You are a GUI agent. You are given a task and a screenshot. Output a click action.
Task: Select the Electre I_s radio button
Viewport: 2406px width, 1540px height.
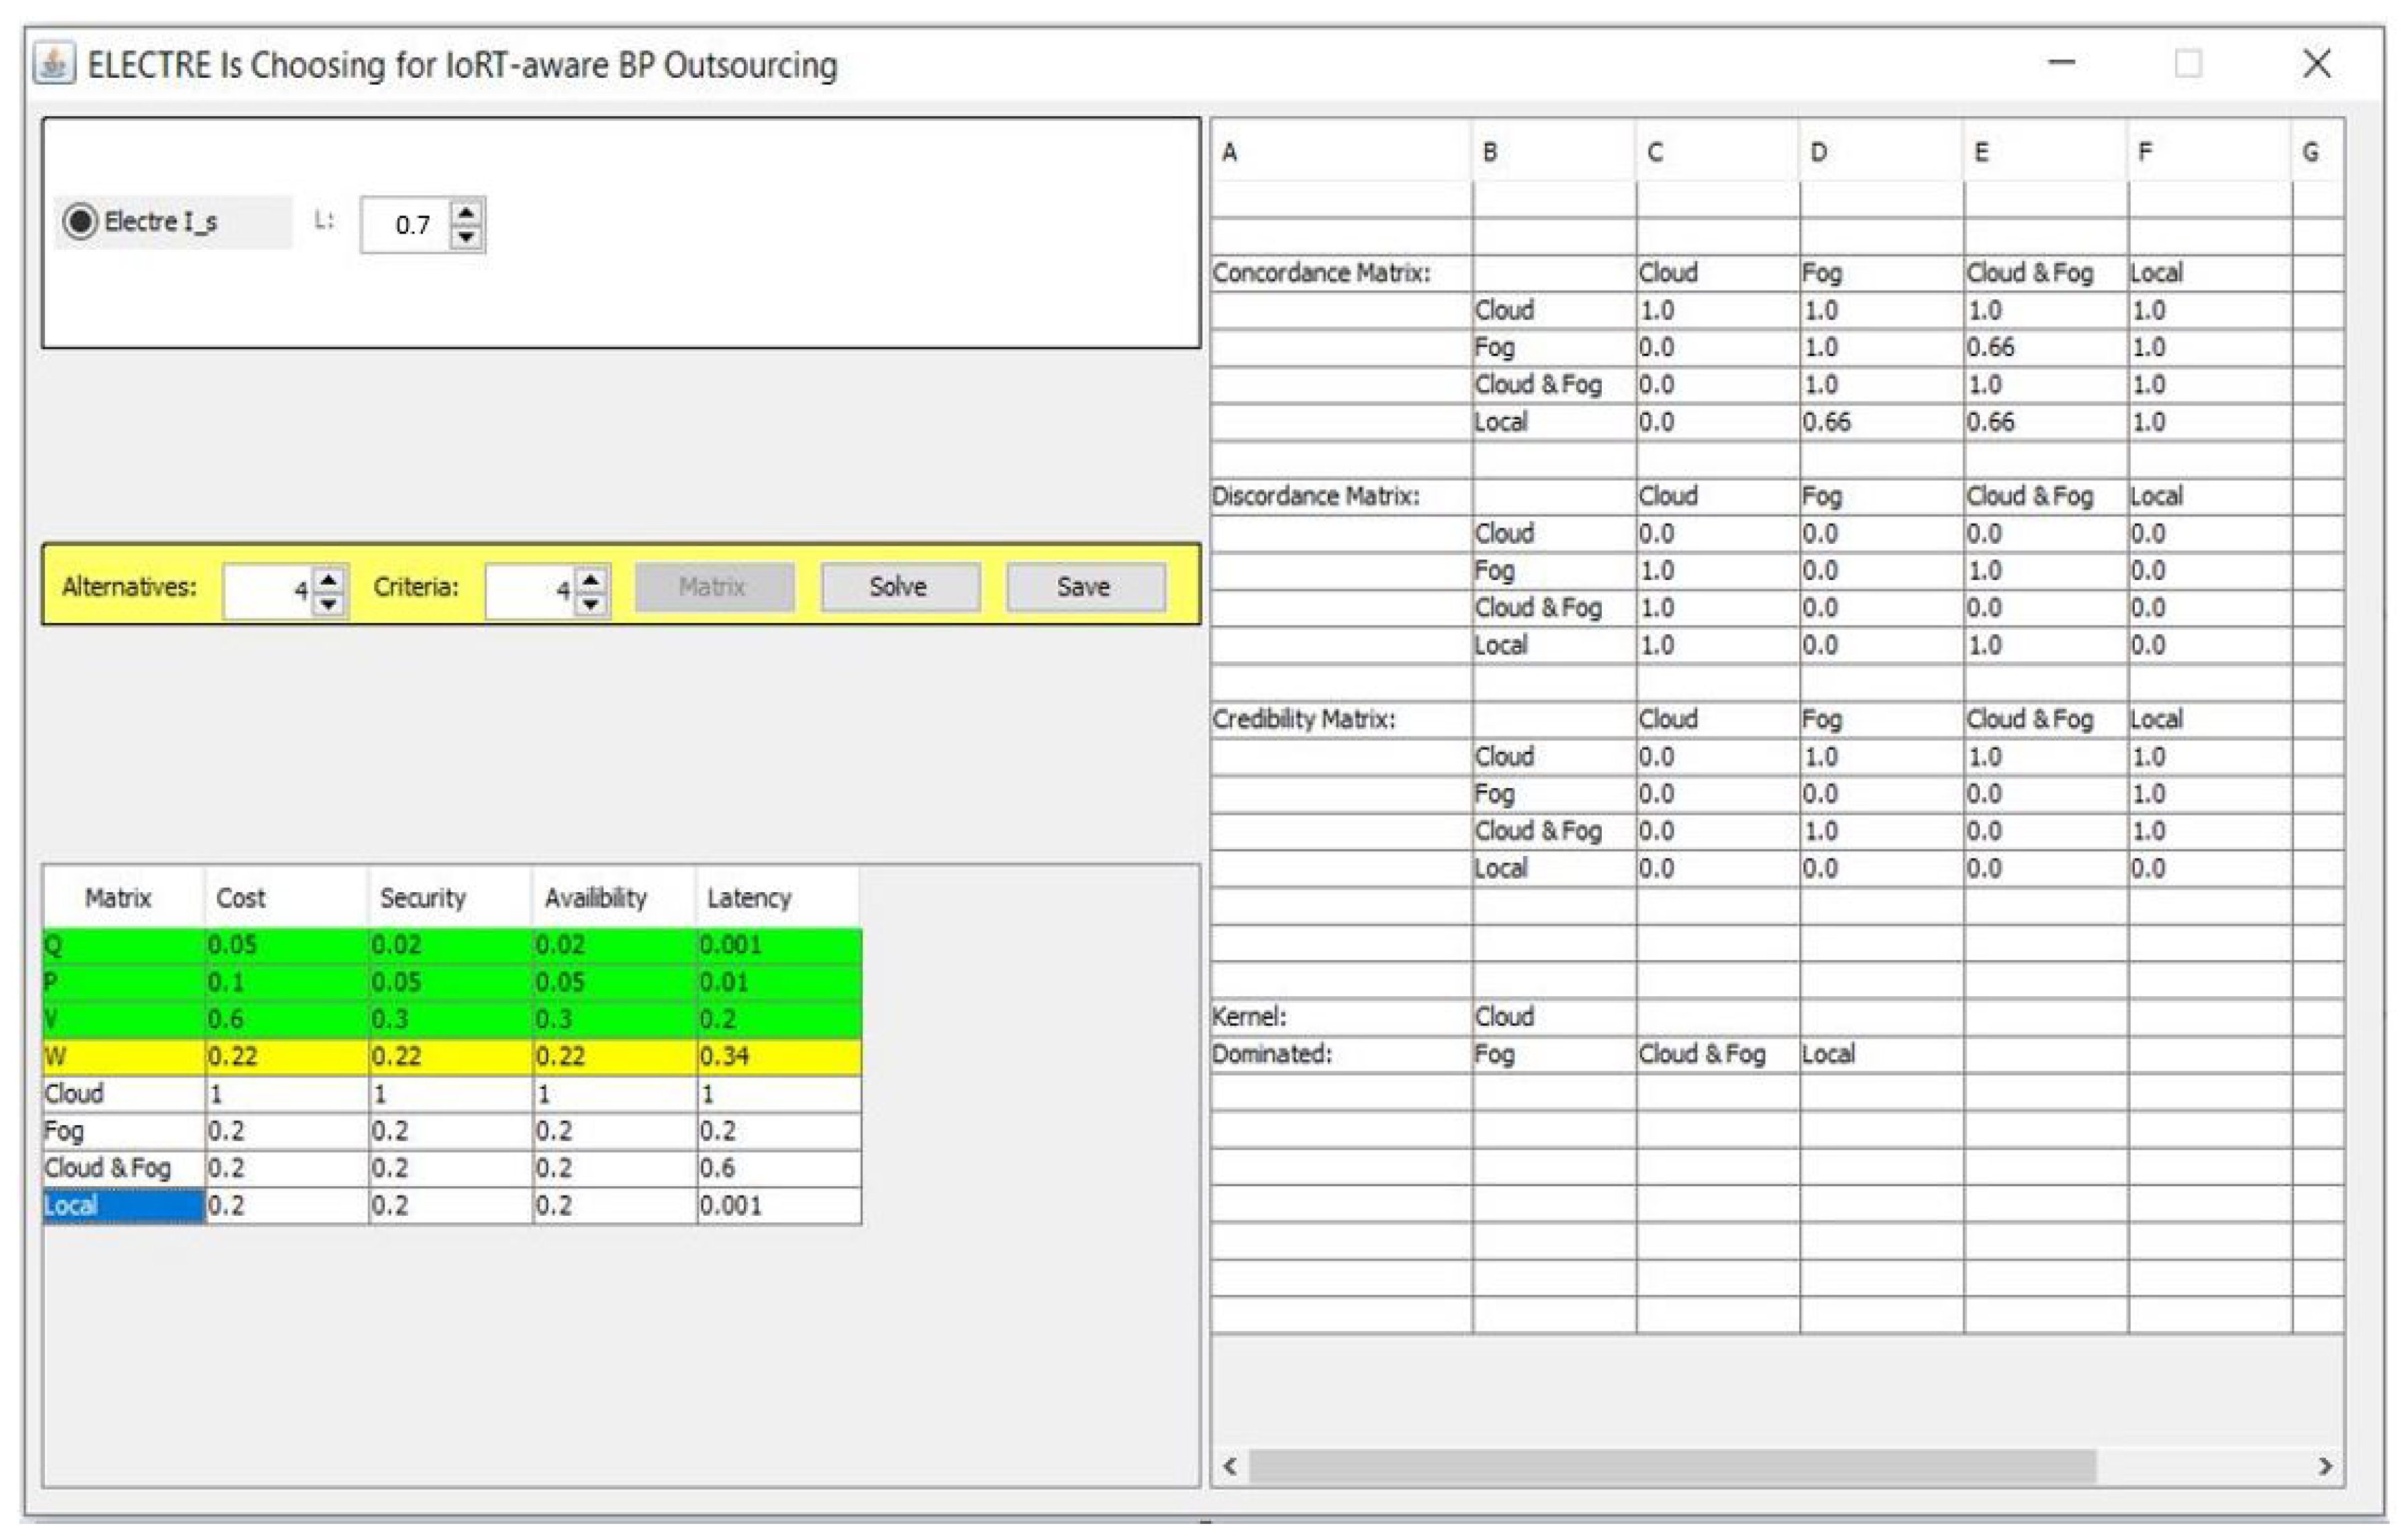[80, 221]
